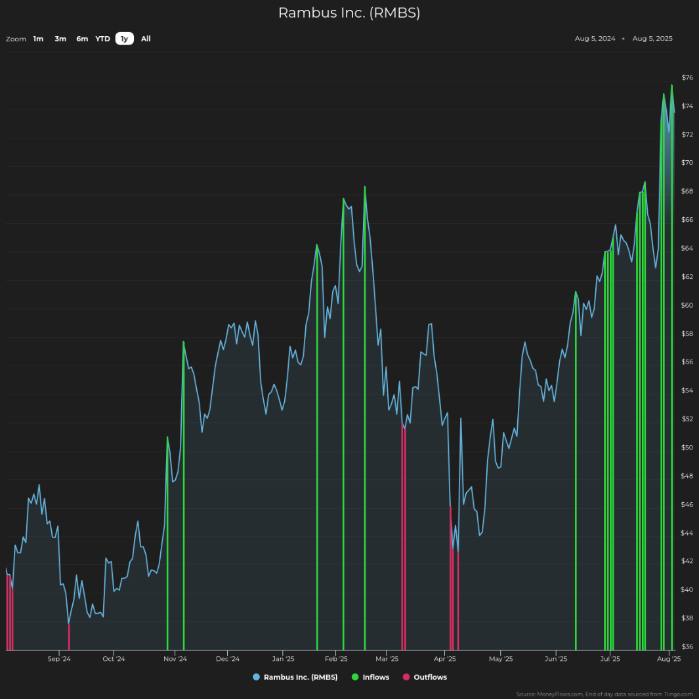Image resolution: width=699 pixels, height=699 pixels.
Task: Click the Nov '24 axis label
Action: pos(175,659)
